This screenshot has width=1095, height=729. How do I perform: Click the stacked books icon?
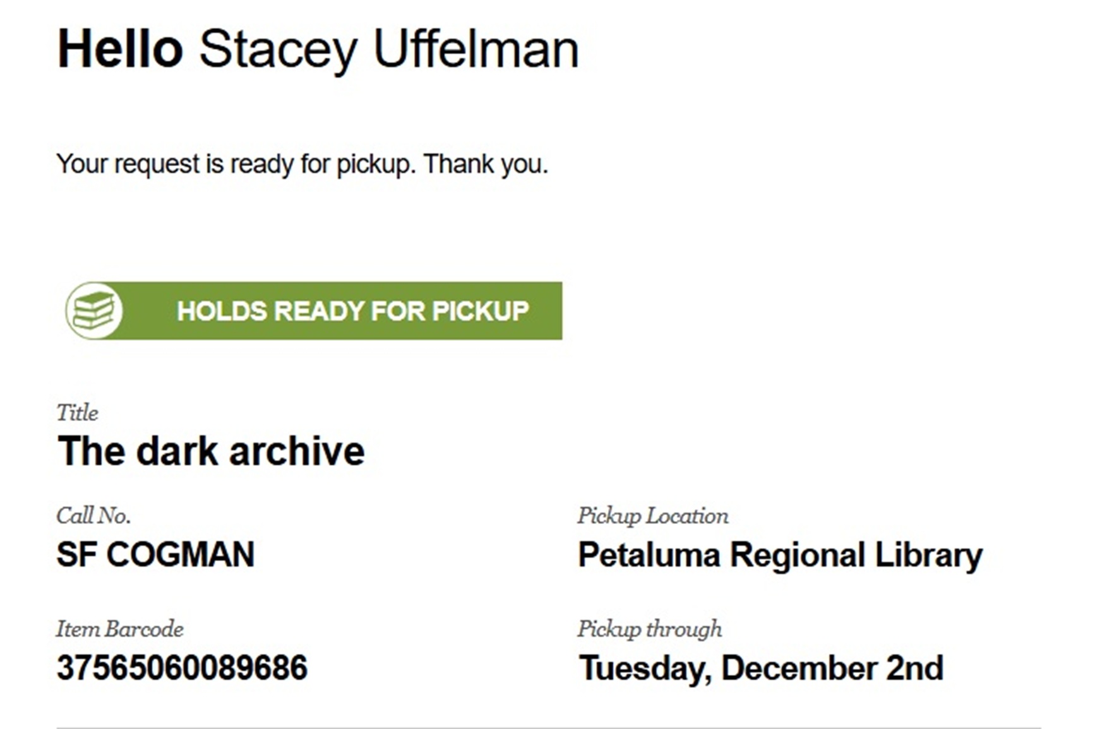click(94, 311)
